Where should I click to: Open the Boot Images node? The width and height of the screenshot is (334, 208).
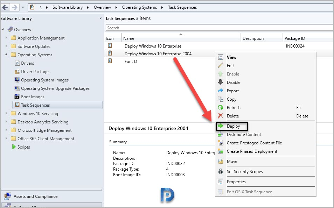click(x=33, y=97)
